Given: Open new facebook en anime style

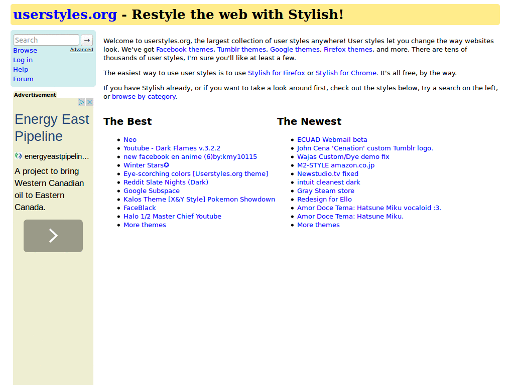Looking at the screenshot, I should (190, 157).
